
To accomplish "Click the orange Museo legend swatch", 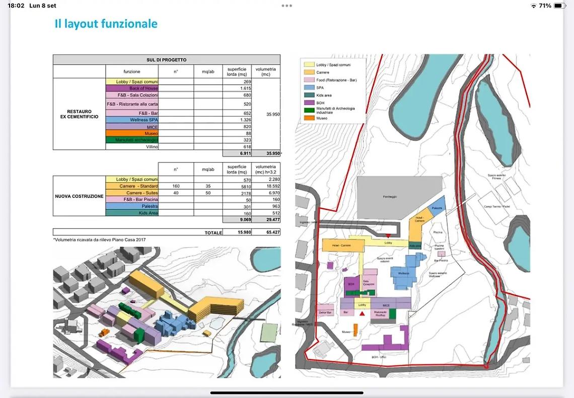I will [x=307, y=118].
